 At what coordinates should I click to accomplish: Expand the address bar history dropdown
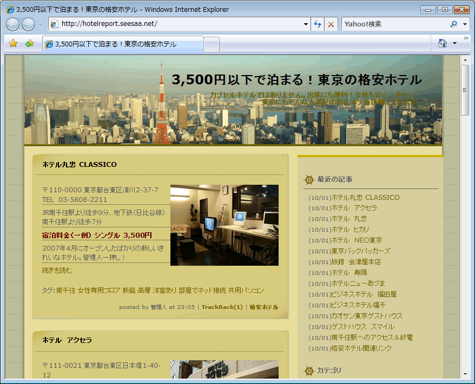[306, 24]
